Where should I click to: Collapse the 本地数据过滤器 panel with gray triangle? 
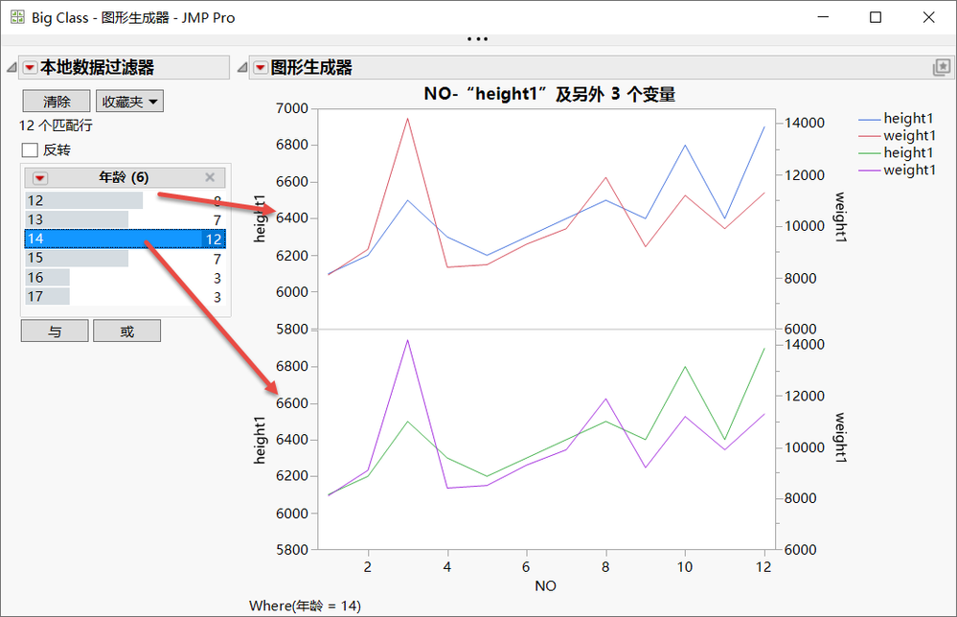pos(11,67)
